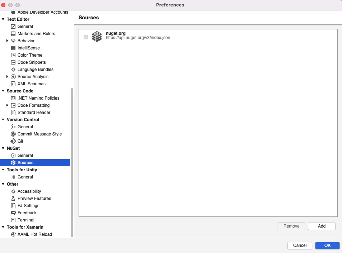Click the Add button
Image resolution: width=342 pixels, height=253 pixels.
tap(321, 226)
